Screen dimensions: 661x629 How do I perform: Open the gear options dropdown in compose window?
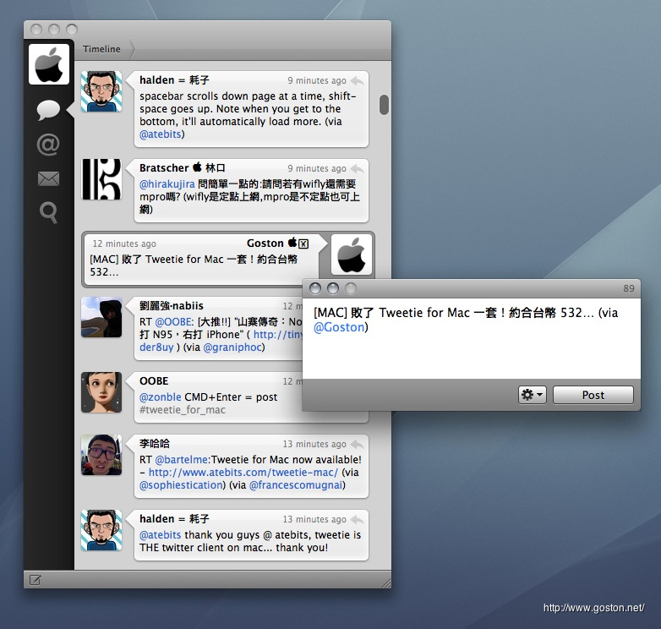tap(532, 395)
